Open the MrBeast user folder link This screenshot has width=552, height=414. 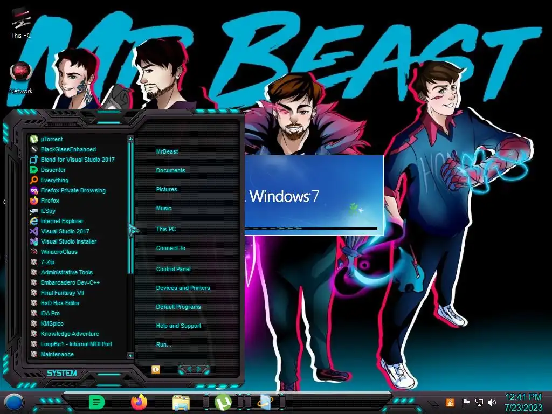tap(167, 151)
